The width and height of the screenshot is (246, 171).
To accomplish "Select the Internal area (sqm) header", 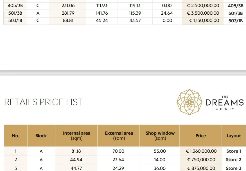I will pos(76,136).
